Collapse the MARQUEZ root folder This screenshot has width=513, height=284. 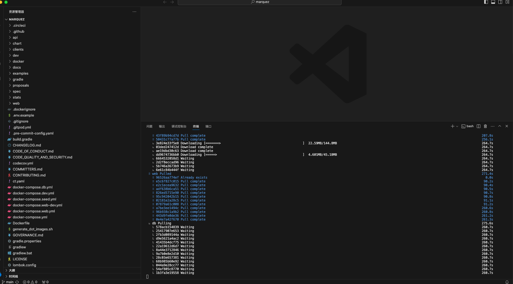point(72,19)
